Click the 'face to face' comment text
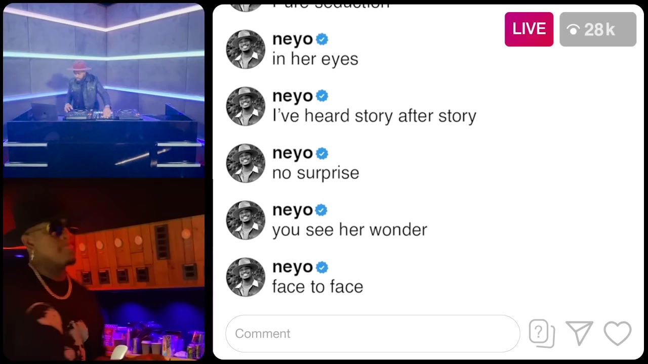Image resolution: width=648 pixels, height=364 pixels. click(317, 287)
